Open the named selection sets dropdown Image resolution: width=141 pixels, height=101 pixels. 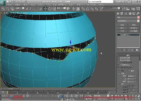119,8
